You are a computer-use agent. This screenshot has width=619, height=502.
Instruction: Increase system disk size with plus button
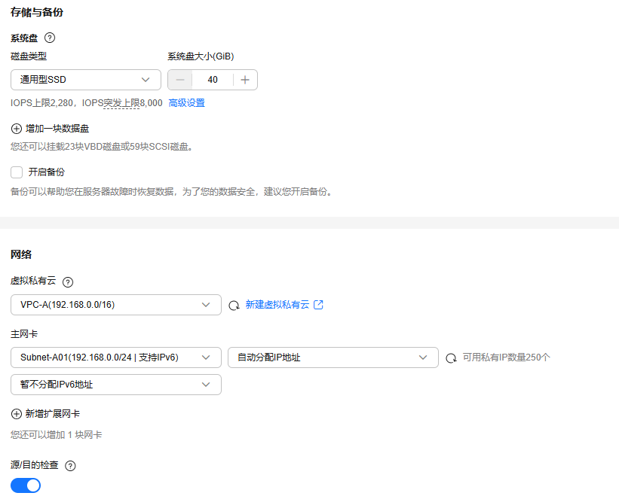tap(245, 80)
